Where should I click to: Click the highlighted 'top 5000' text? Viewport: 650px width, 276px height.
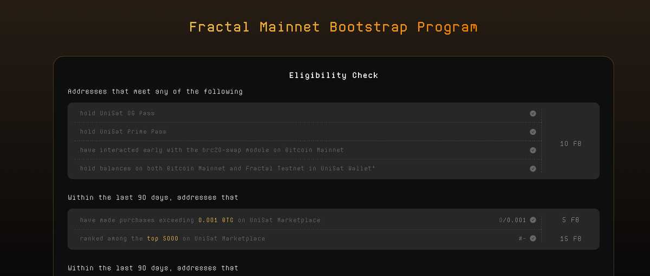pos(162,239)
